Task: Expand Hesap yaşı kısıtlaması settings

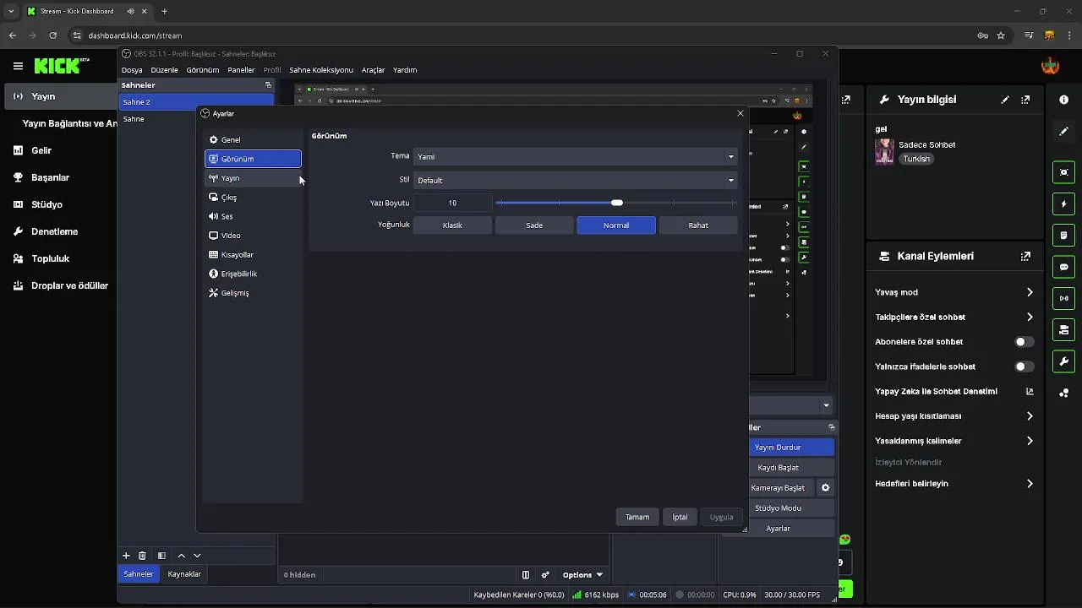Action: (x=1030, y=416)
